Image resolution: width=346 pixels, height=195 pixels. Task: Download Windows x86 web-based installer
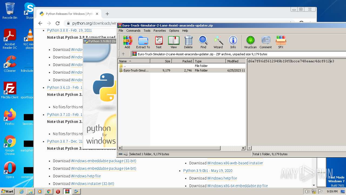235,163
